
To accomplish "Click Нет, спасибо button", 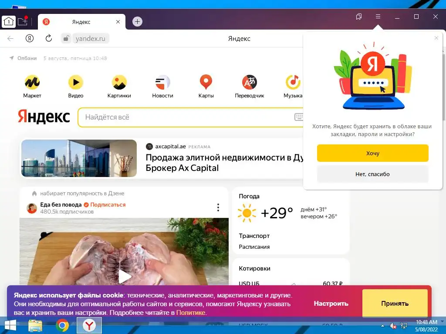I will pyautogui.click(x=373, y=174).
